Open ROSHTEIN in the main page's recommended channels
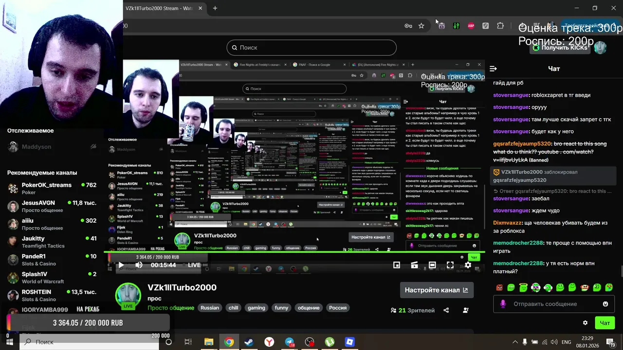 [52, 296]
